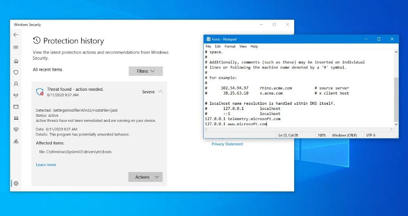Collapse the Severe threat entry chevron
Image resolution: width=408 pixels, height=216 pixels.
pos(161,92)
